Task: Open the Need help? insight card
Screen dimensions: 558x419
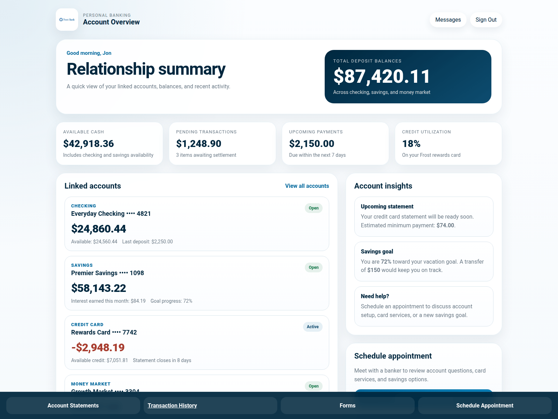Action: pyautogui.click(x=424, y=306)
